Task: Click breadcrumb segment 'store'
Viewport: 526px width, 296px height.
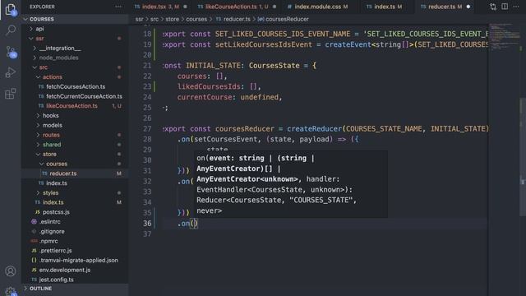Action: tap(172, 19)
